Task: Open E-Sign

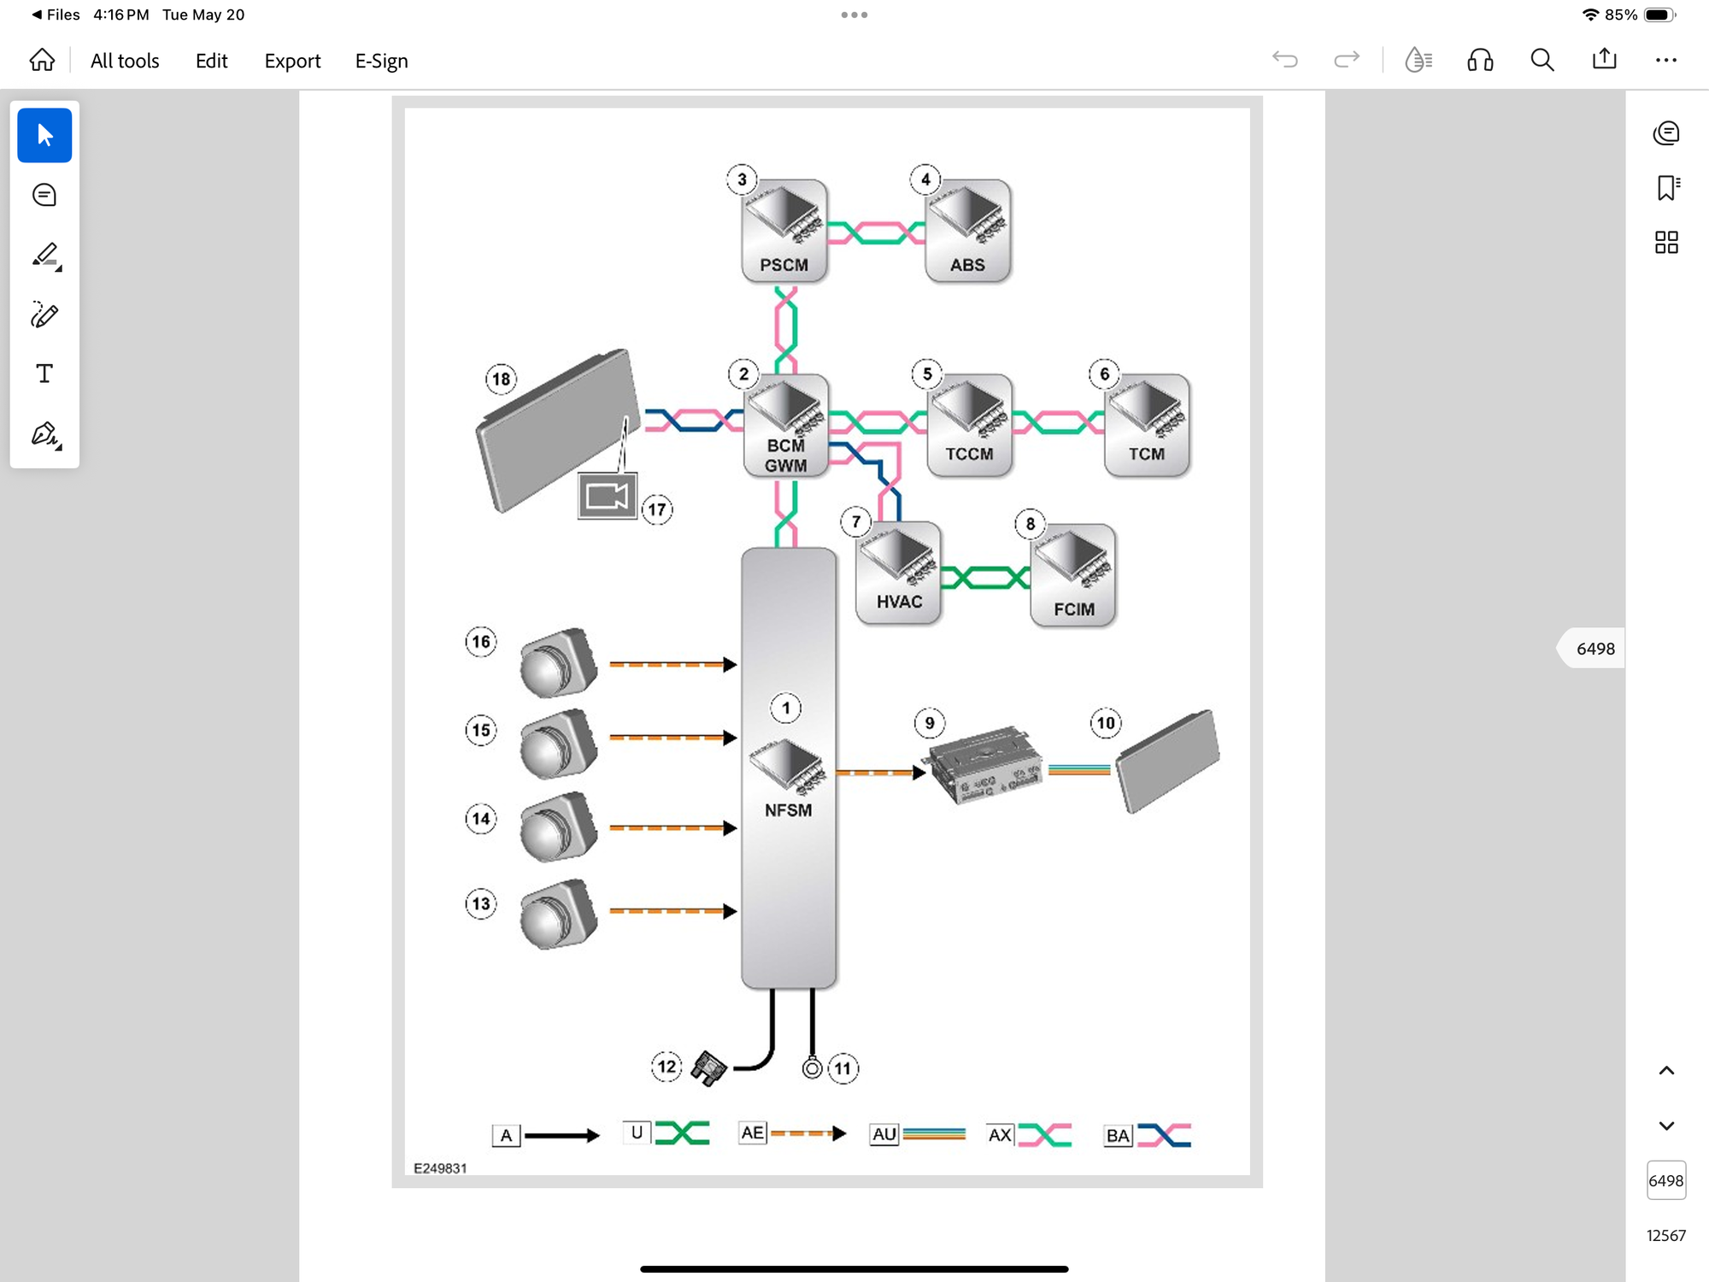Action: pos(381,61)
